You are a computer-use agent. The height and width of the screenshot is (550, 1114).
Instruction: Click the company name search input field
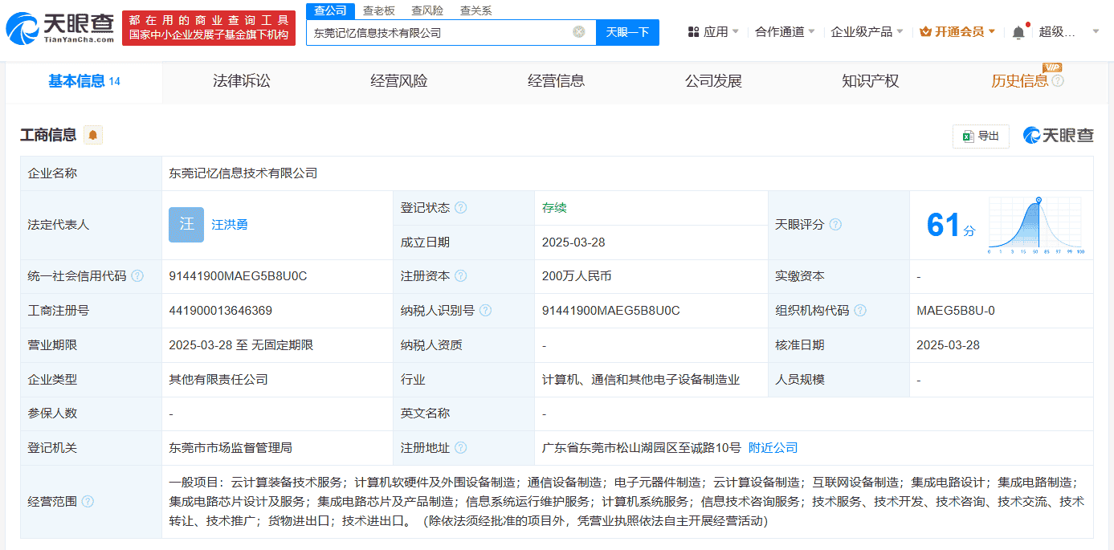442,31
